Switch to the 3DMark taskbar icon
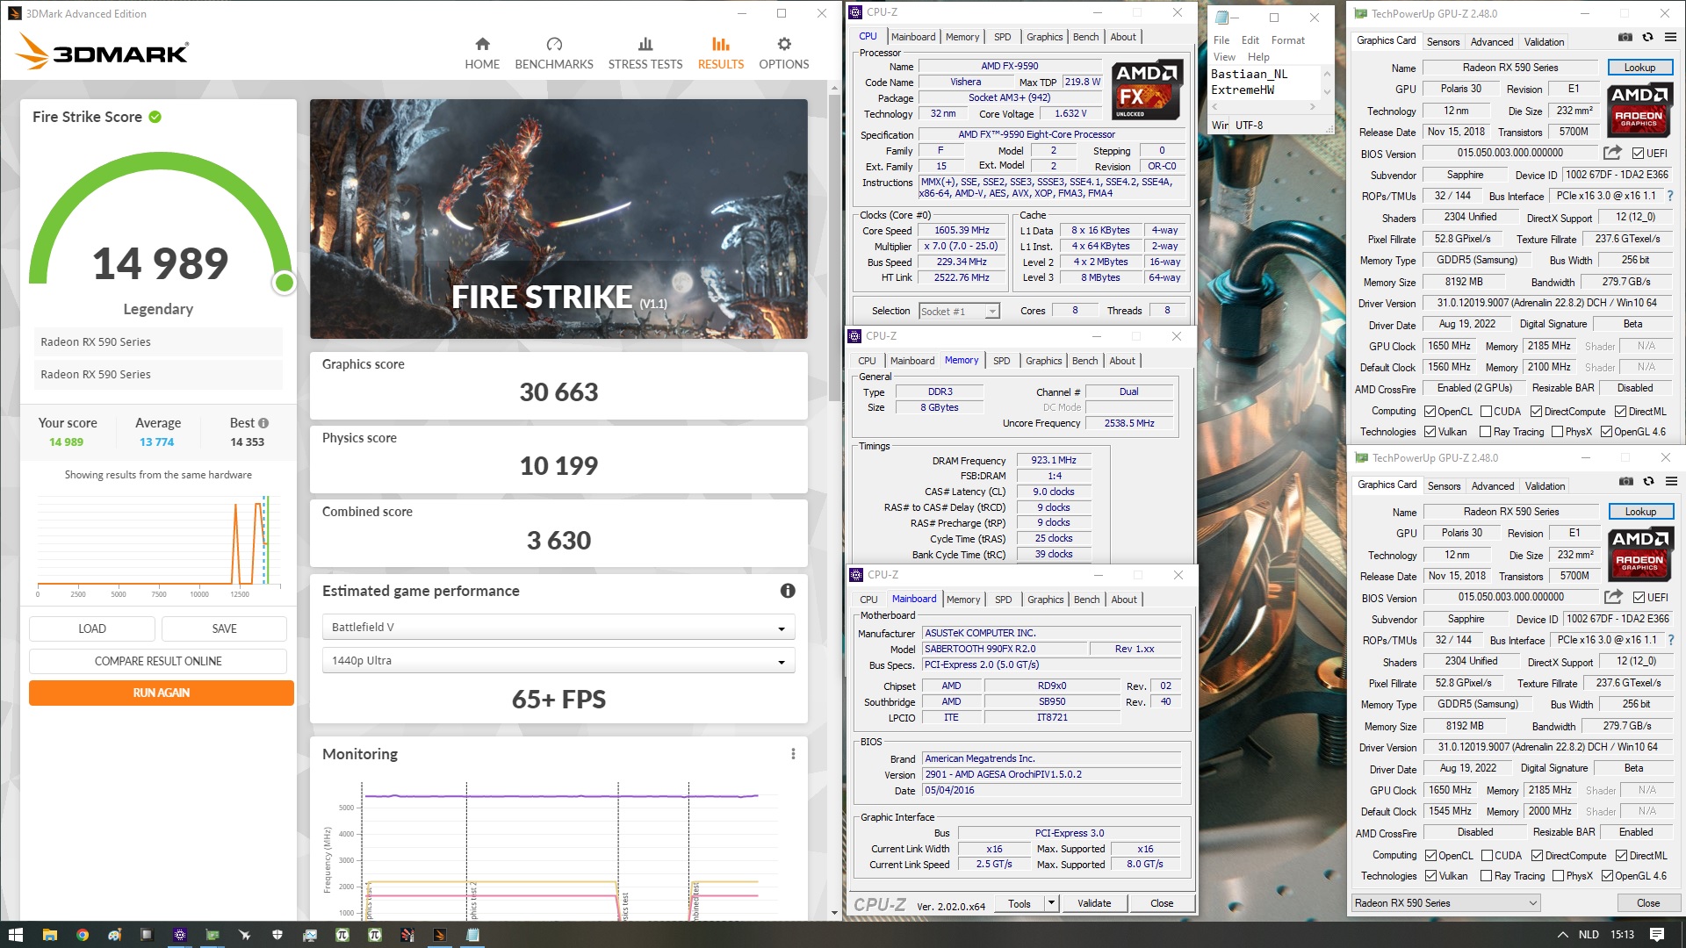Screen dimensions: 1686x948 pyautogui.click(x=440, y=935)
